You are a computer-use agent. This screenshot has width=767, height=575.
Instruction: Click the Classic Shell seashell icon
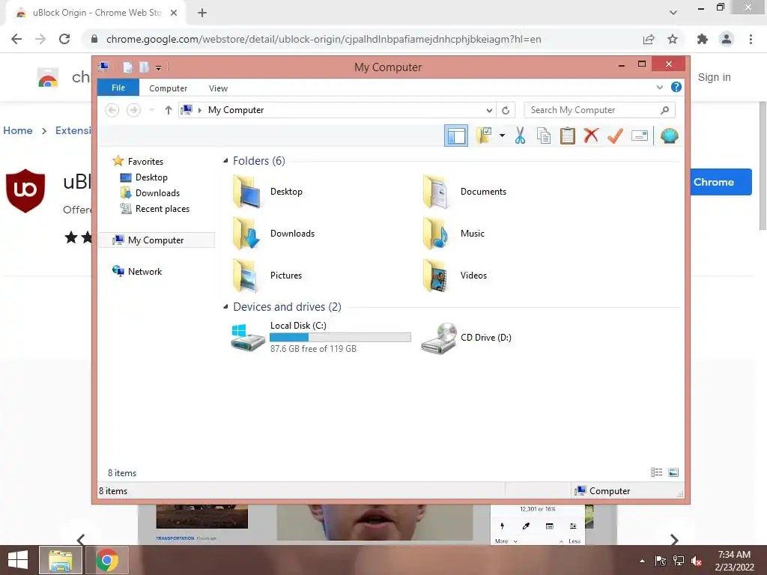(x=669, y=136)
